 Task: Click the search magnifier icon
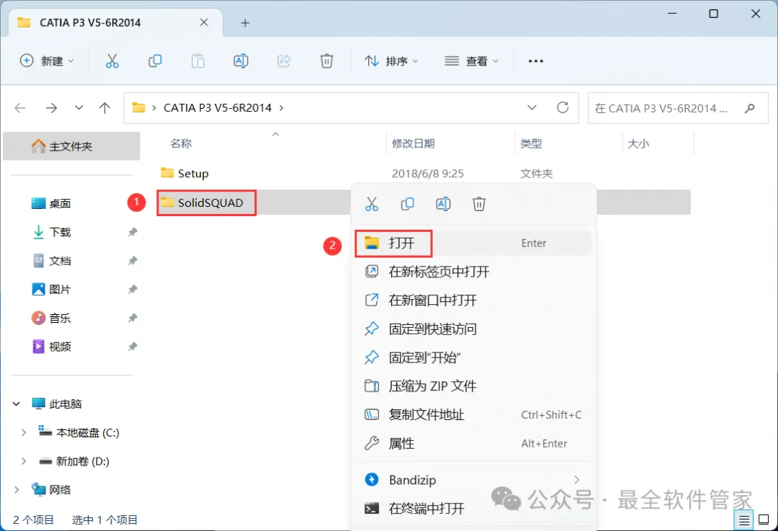[750, 107]
